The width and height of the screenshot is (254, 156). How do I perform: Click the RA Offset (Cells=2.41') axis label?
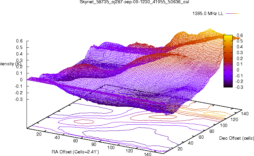pyautogui.click(x=75, y=152)
